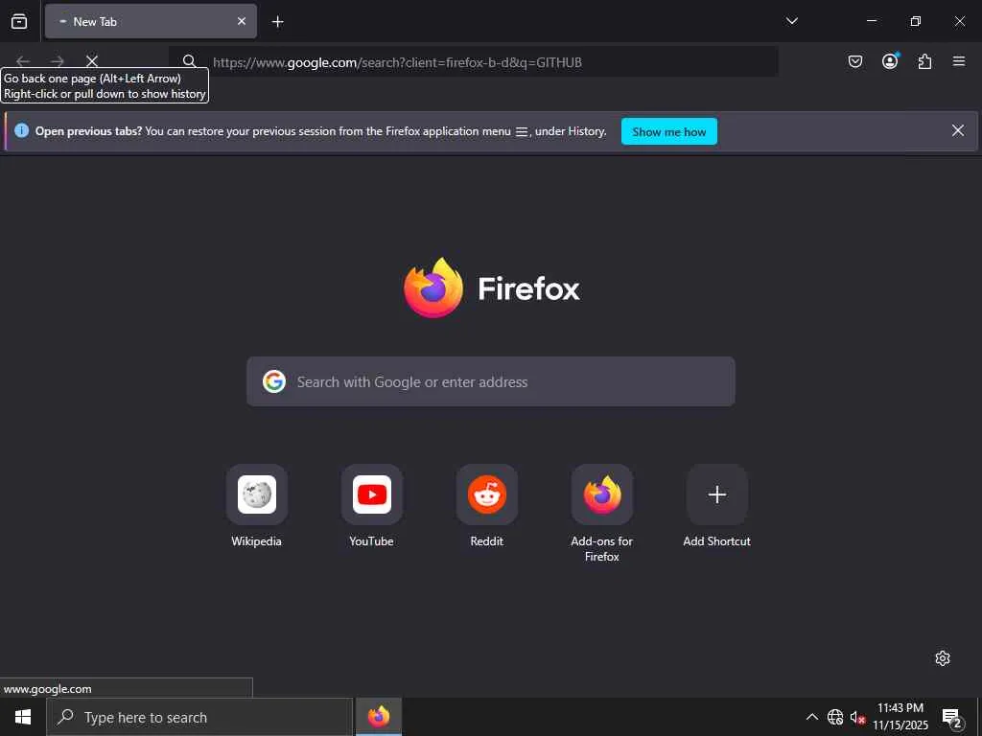The width and height of the screenshot is (982, 736).
Task: Click the YouTube label text
Action: (x=371, y=541)
